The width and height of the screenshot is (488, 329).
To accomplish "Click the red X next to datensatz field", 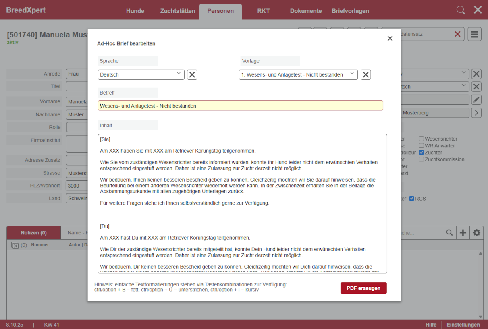I will (457, 34).
